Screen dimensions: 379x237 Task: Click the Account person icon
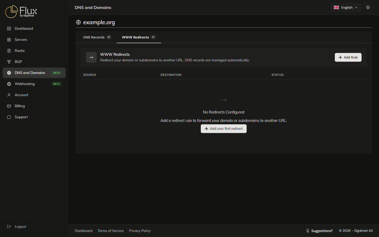[x=9, y=95]
